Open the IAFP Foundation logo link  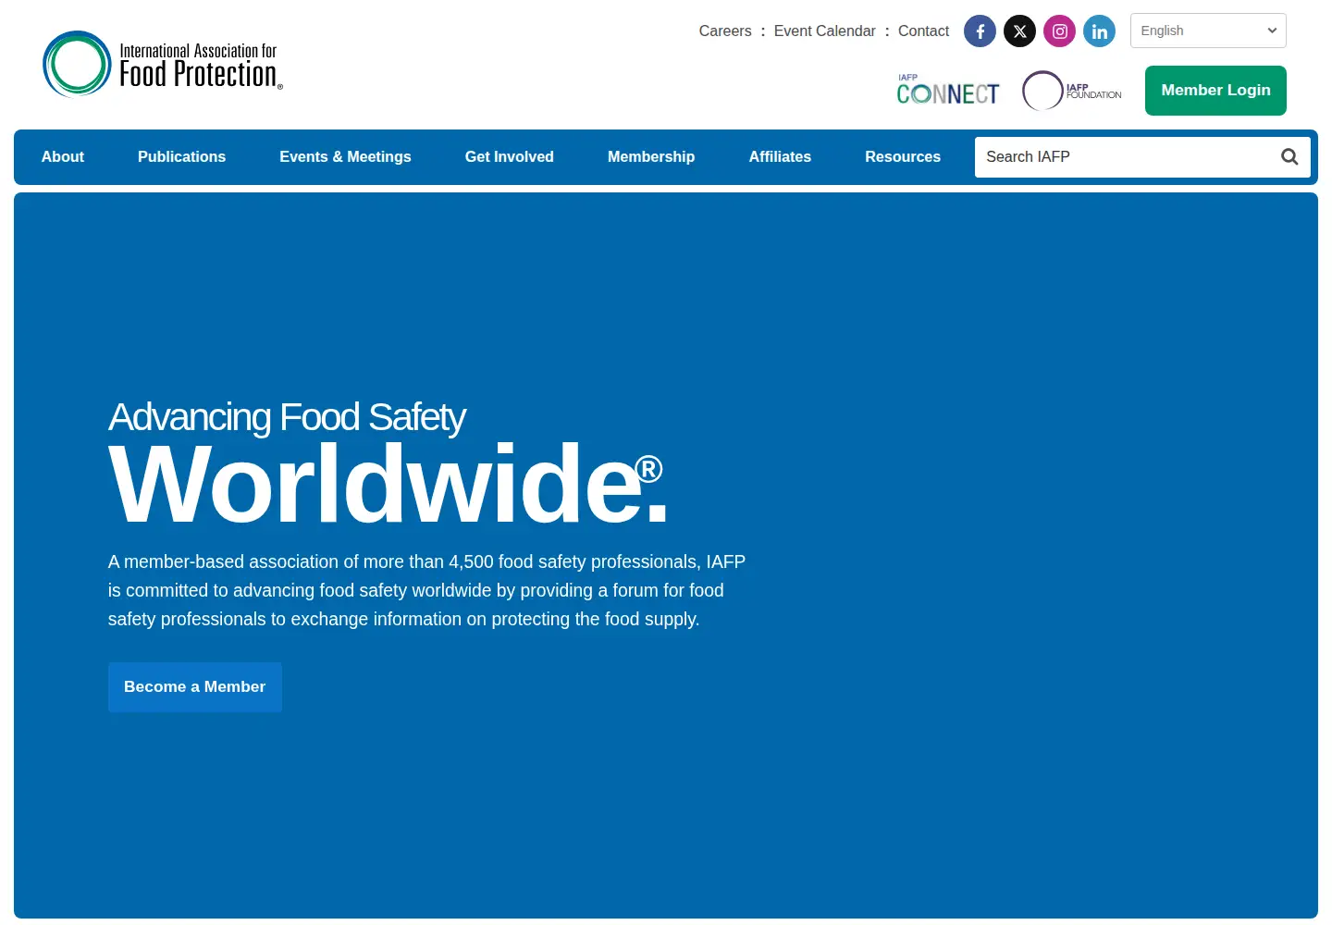1072,91
